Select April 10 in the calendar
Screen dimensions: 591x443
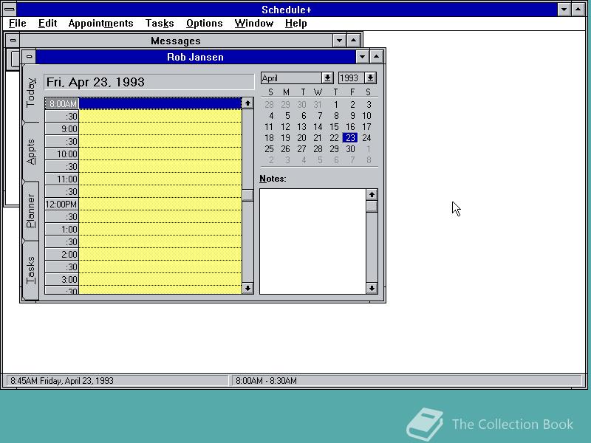(366, 116)
